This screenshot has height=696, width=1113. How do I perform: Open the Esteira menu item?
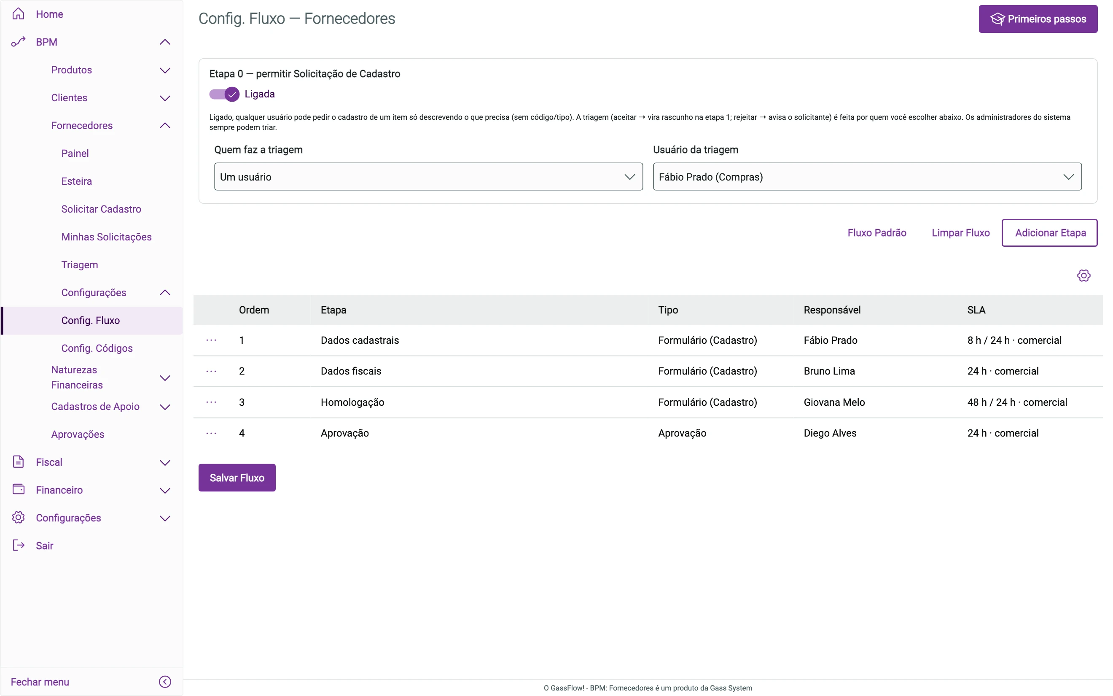click(x=76, y=181)
